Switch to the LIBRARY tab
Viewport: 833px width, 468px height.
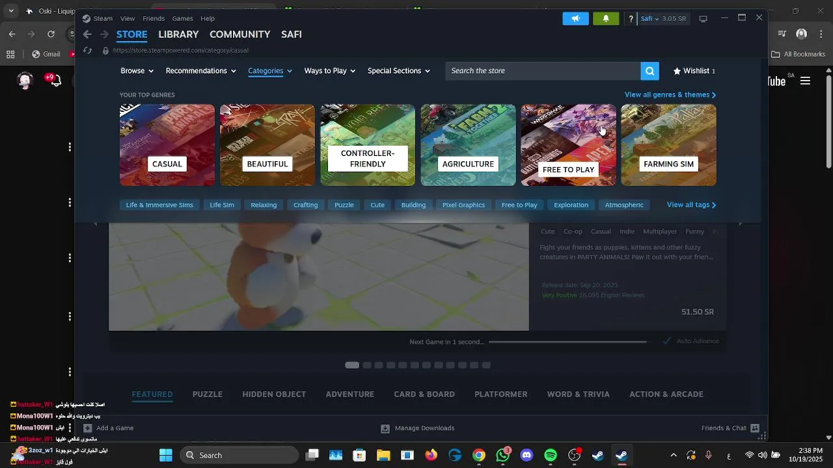[178, 34]
